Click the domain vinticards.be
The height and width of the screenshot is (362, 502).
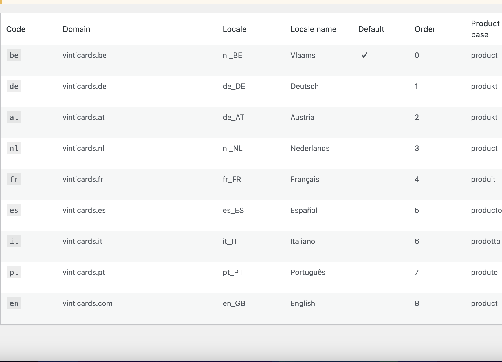point(85,55)
